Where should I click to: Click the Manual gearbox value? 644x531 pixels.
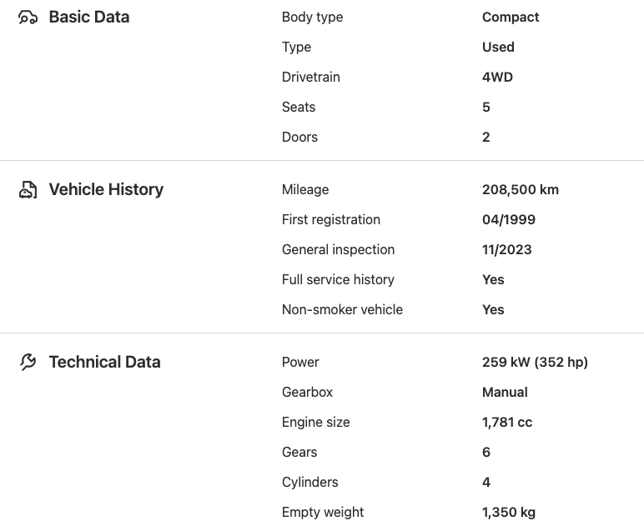505,393
